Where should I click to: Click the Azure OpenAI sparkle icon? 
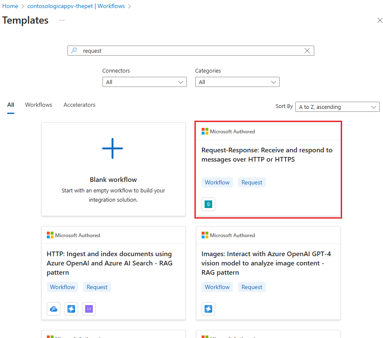coord(71,308)
